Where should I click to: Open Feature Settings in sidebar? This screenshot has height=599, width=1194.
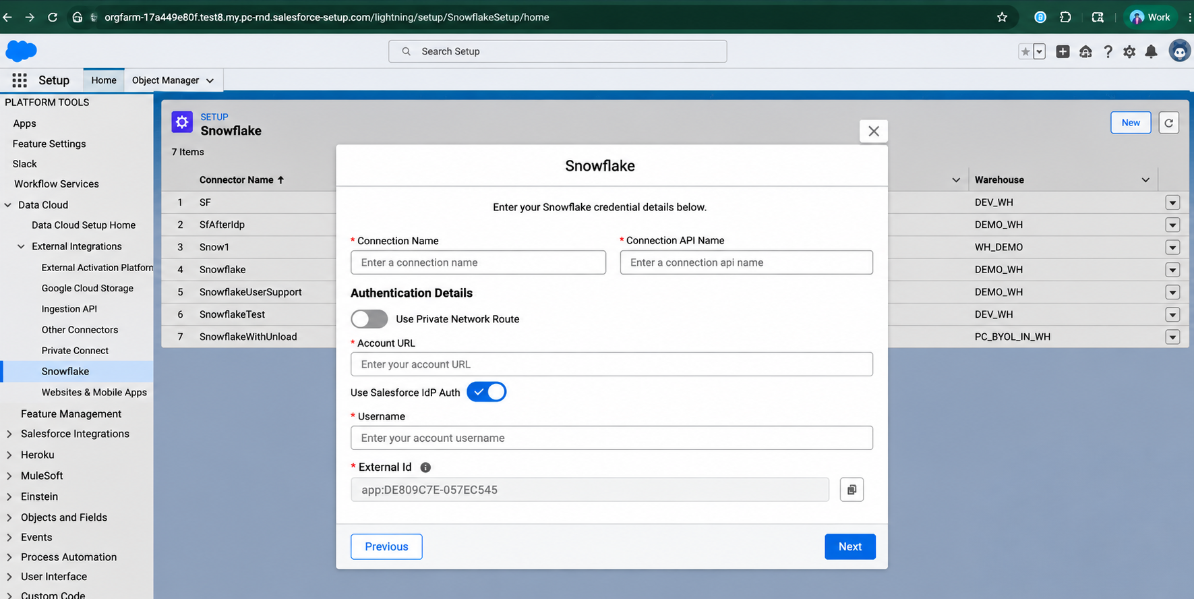pyautogui.click(x=49, y=144)
